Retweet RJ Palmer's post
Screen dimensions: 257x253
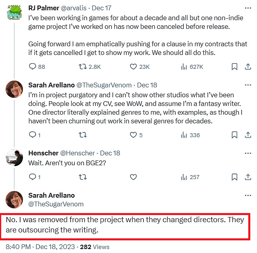click(x=83, y=67)
